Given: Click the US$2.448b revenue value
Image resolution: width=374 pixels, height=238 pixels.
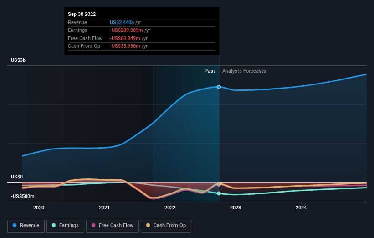Looking at the screenshot, I should [x=122, y=22].
